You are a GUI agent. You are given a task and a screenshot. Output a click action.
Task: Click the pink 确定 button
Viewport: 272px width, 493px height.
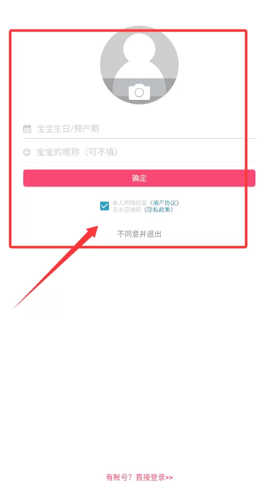[x=139, y=178]
